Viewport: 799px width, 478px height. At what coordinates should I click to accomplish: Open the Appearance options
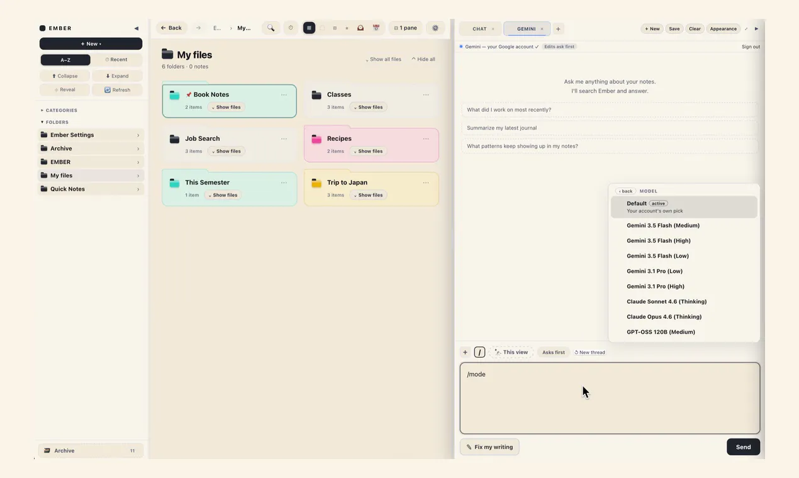pyautogui.click(x=723, y=28)
